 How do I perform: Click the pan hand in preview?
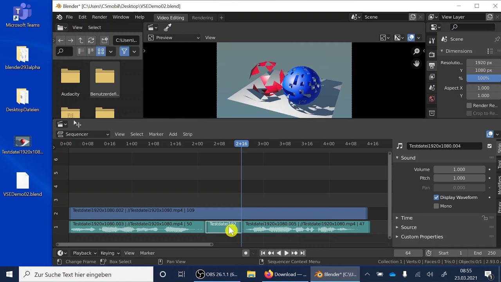(416, 63)
